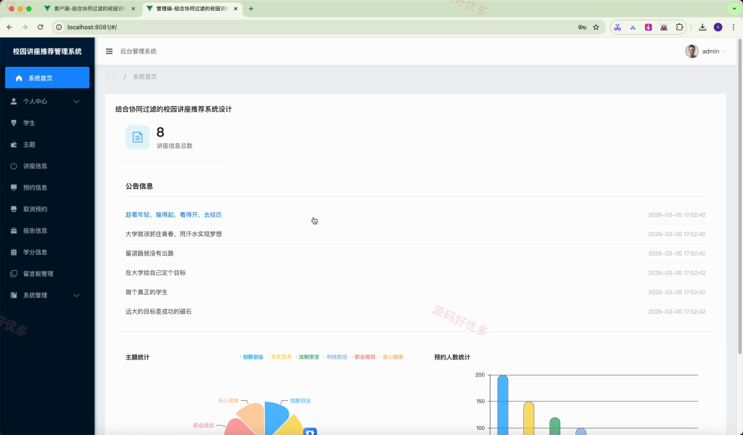Open the browser downloads icon
Image resolution: width=743 pixels, height=435 pixels.
tap(702, 27)
